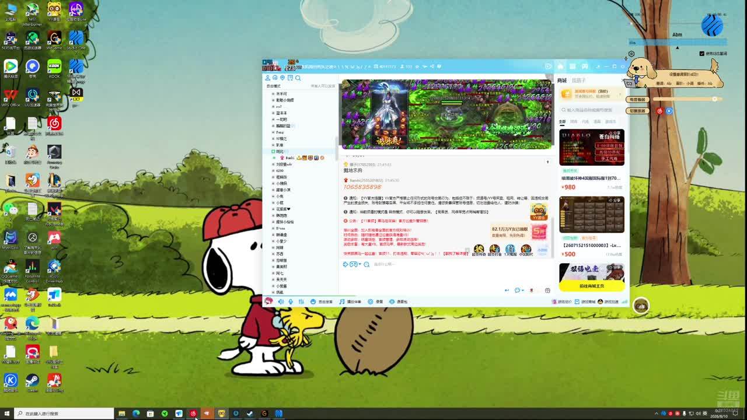
Task: Open the orange owl YY box icon
Action: click(539, 211)
